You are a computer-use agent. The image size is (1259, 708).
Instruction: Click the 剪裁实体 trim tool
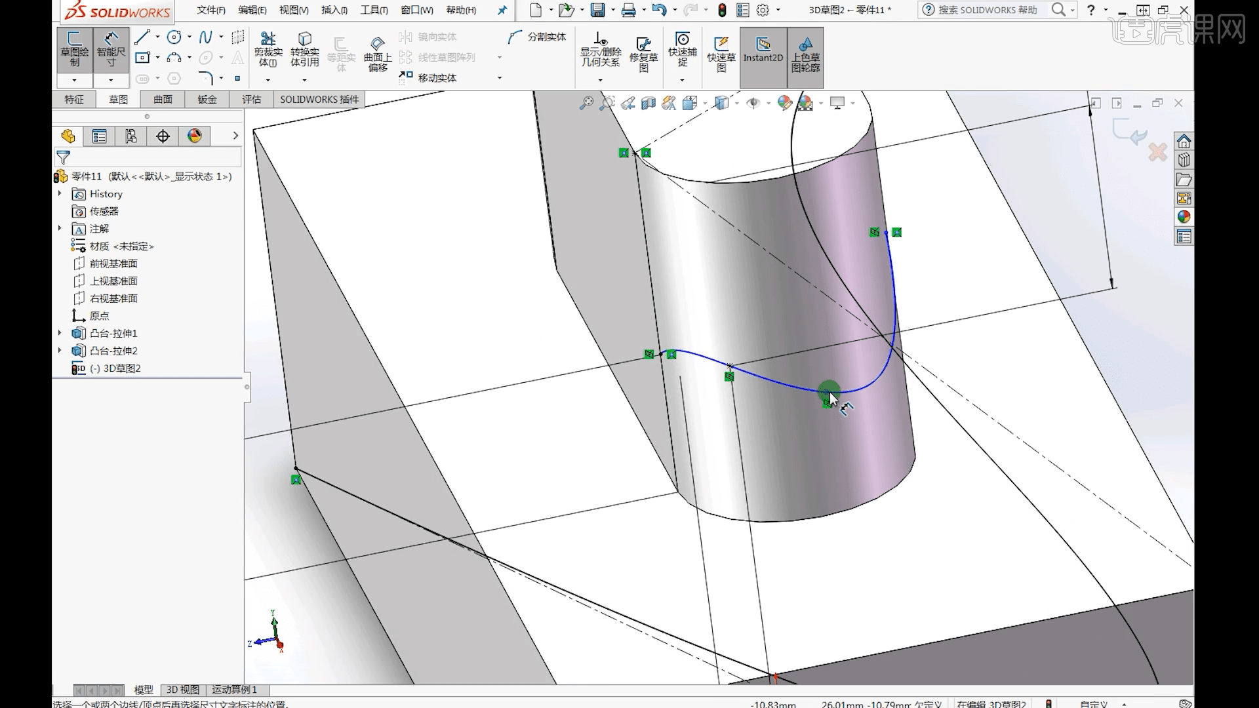pyautogui.click(x=268, y=50)
